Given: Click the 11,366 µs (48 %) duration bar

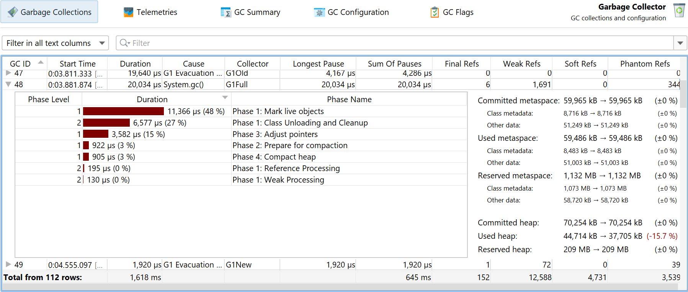Looking at the screenshot, I should click(123, 111).
